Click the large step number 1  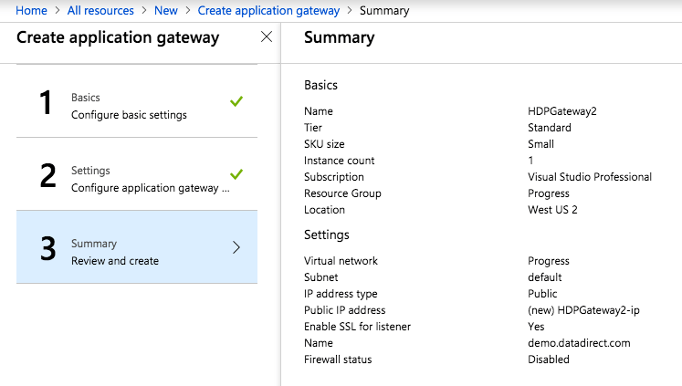[x=46, y=103]
